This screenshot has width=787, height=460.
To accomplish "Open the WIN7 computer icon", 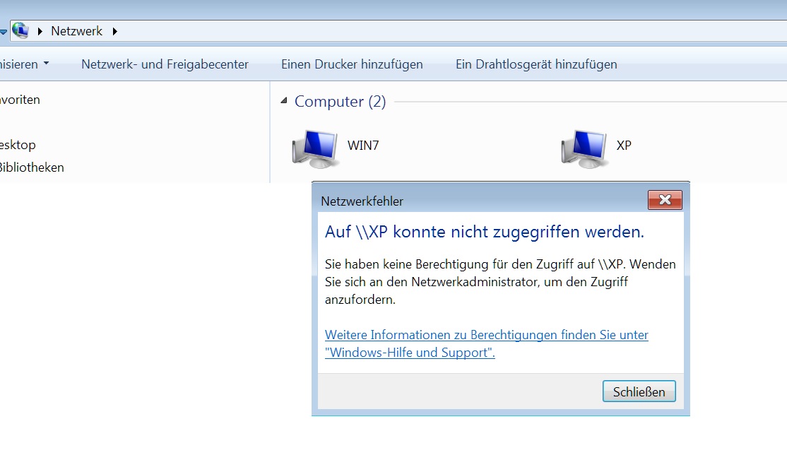I will click(x=315, y=149).
